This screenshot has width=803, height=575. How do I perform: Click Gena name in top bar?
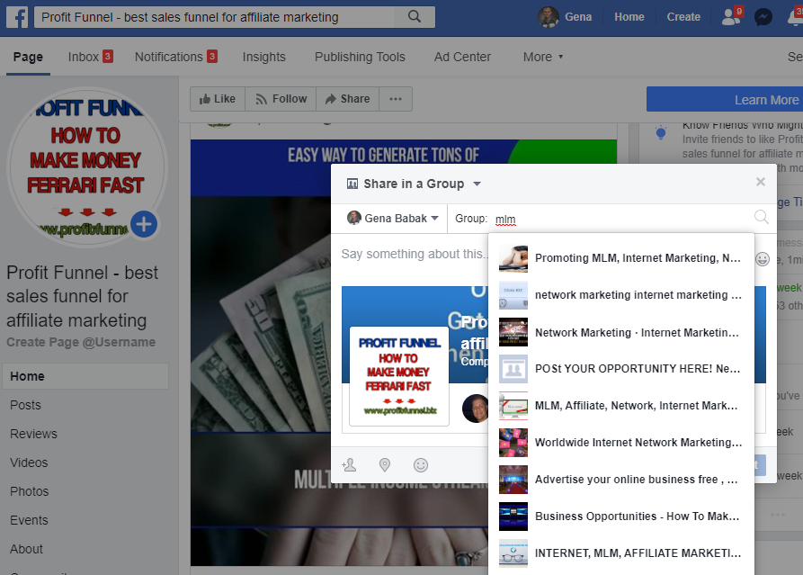[x=578, y=17]
